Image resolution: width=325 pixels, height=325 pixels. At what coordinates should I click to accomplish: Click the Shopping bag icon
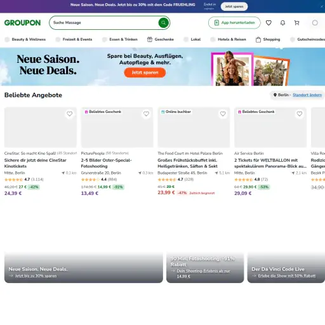click(x=258, y=39)
